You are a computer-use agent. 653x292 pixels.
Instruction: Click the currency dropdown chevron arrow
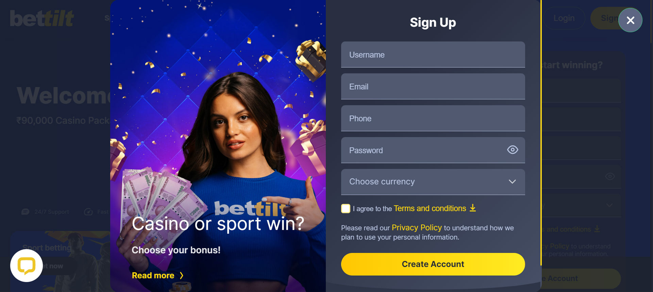point(512,182)
